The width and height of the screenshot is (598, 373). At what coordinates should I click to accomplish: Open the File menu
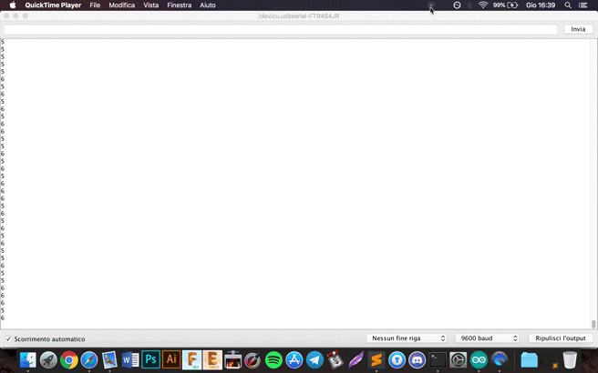pos(95,5)
